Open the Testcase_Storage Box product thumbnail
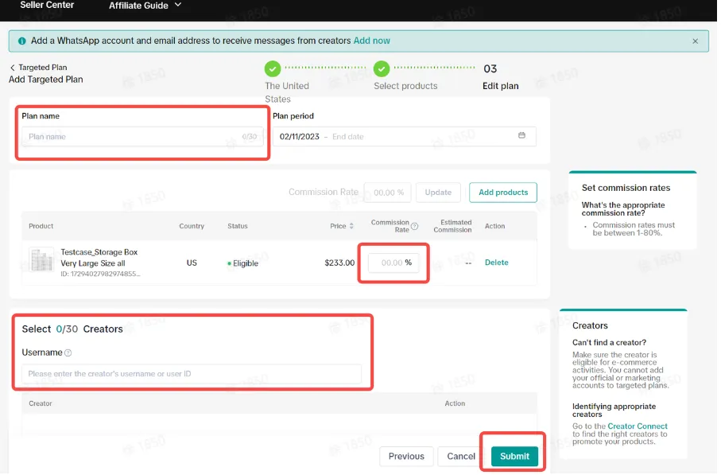The width and height of the screenshot is (721, 475). 41,260
